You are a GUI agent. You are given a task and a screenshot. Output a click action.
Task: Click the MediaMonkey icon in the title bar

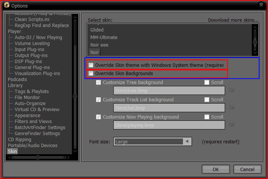click(x=6, y=6)
